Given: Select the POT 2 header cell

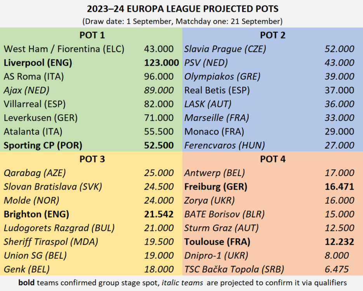Looking at the screenshot, I should tap(273, 35).
